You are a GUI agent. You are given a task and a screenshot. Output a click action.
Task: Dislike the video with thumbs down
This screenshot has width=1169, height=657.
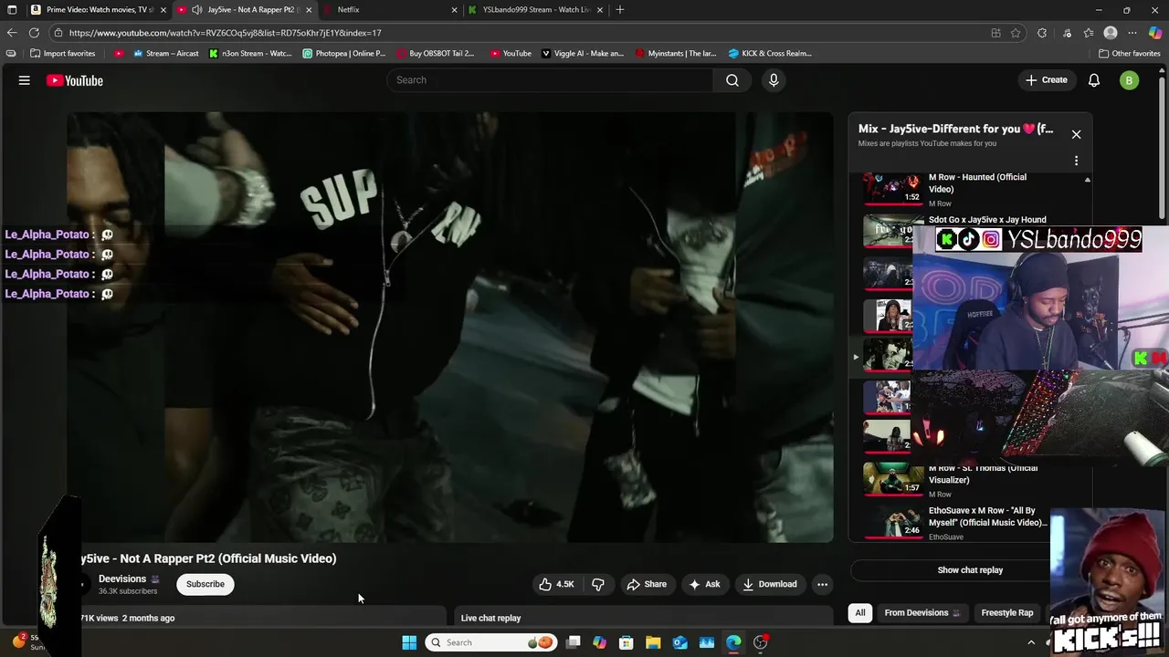click(x=598, y=584)
